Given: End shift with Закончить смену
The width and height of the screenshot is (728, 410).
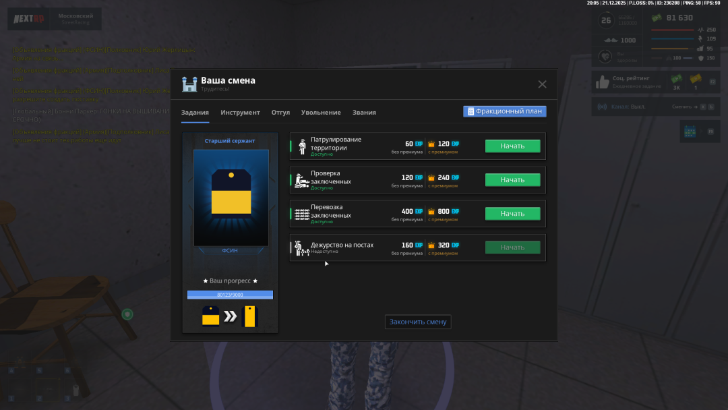Looking at the screenshot, I should point(418,322).
